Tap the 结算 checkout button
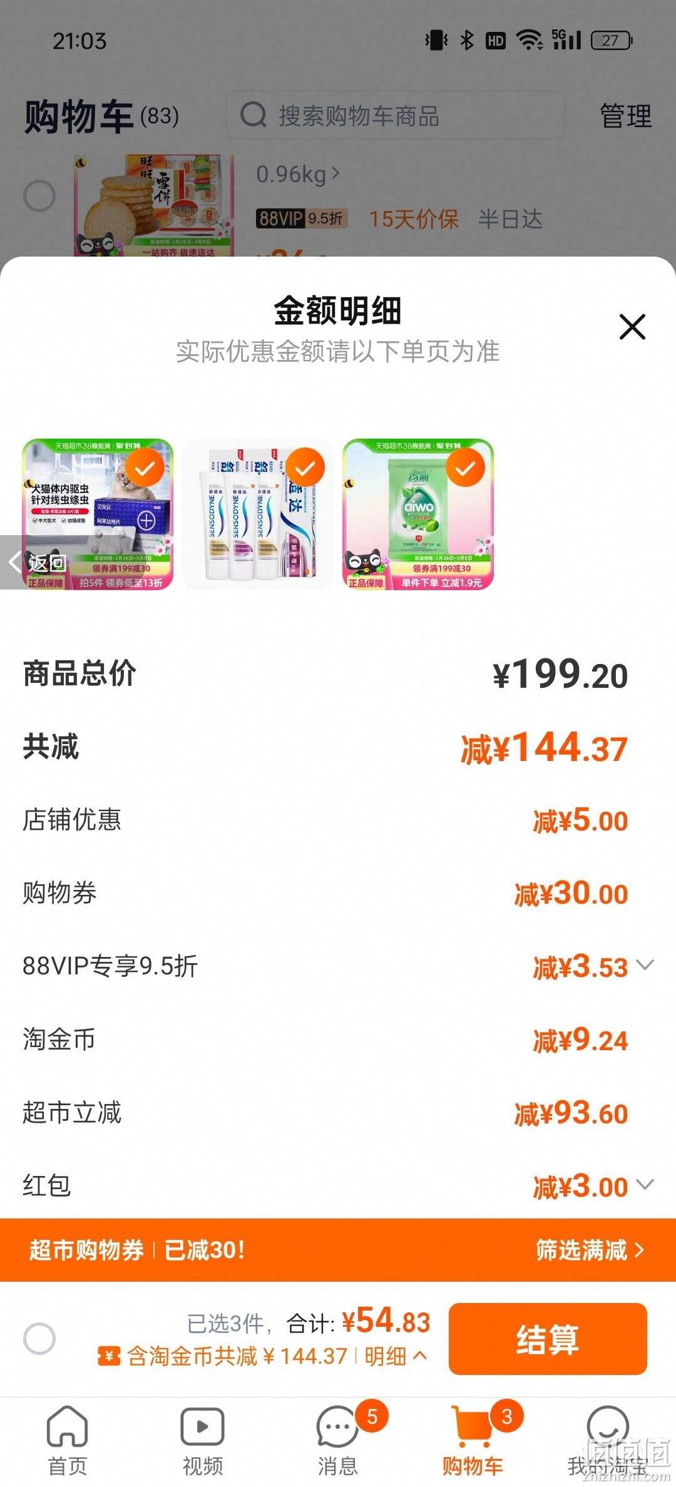The image size is (676, 1487). [x=548, y=1339]
